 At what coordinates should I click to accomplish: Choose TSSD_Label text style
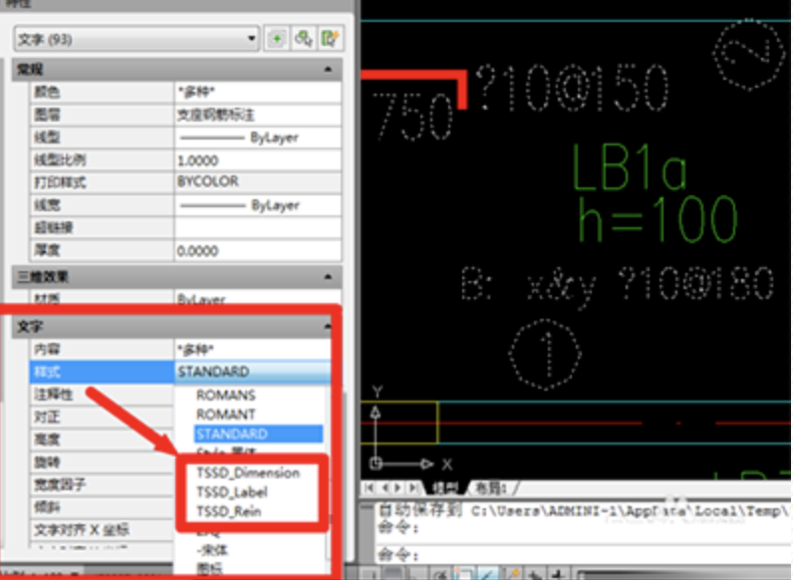[x=232, y=492]
